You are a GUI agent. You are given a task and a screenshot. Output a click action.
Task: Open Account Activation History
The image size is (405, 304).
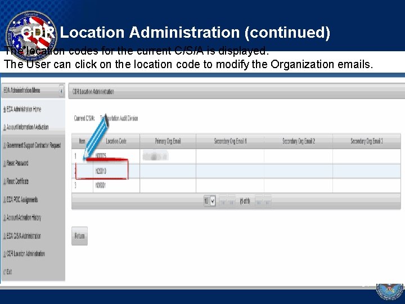(24, 218)
